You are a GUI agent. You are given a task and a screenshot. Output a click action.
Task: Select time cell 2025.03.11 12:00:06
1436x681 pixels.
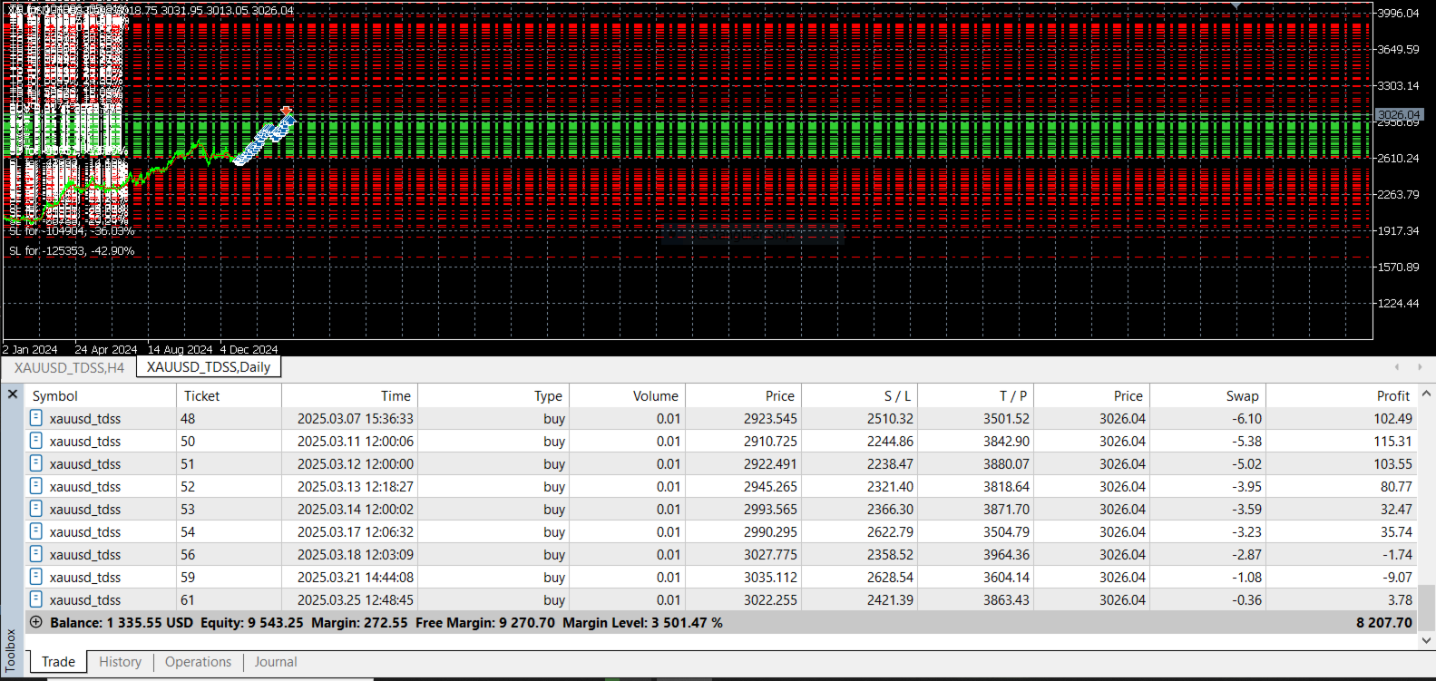pos(356,441)
